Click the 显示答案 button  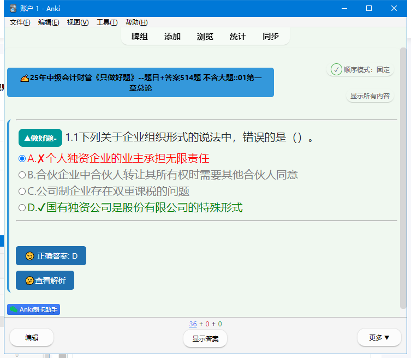click(x=205, y=338)
